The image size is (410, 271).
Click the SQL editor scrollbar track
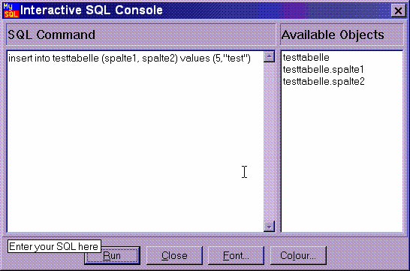[x=269, y=141]
